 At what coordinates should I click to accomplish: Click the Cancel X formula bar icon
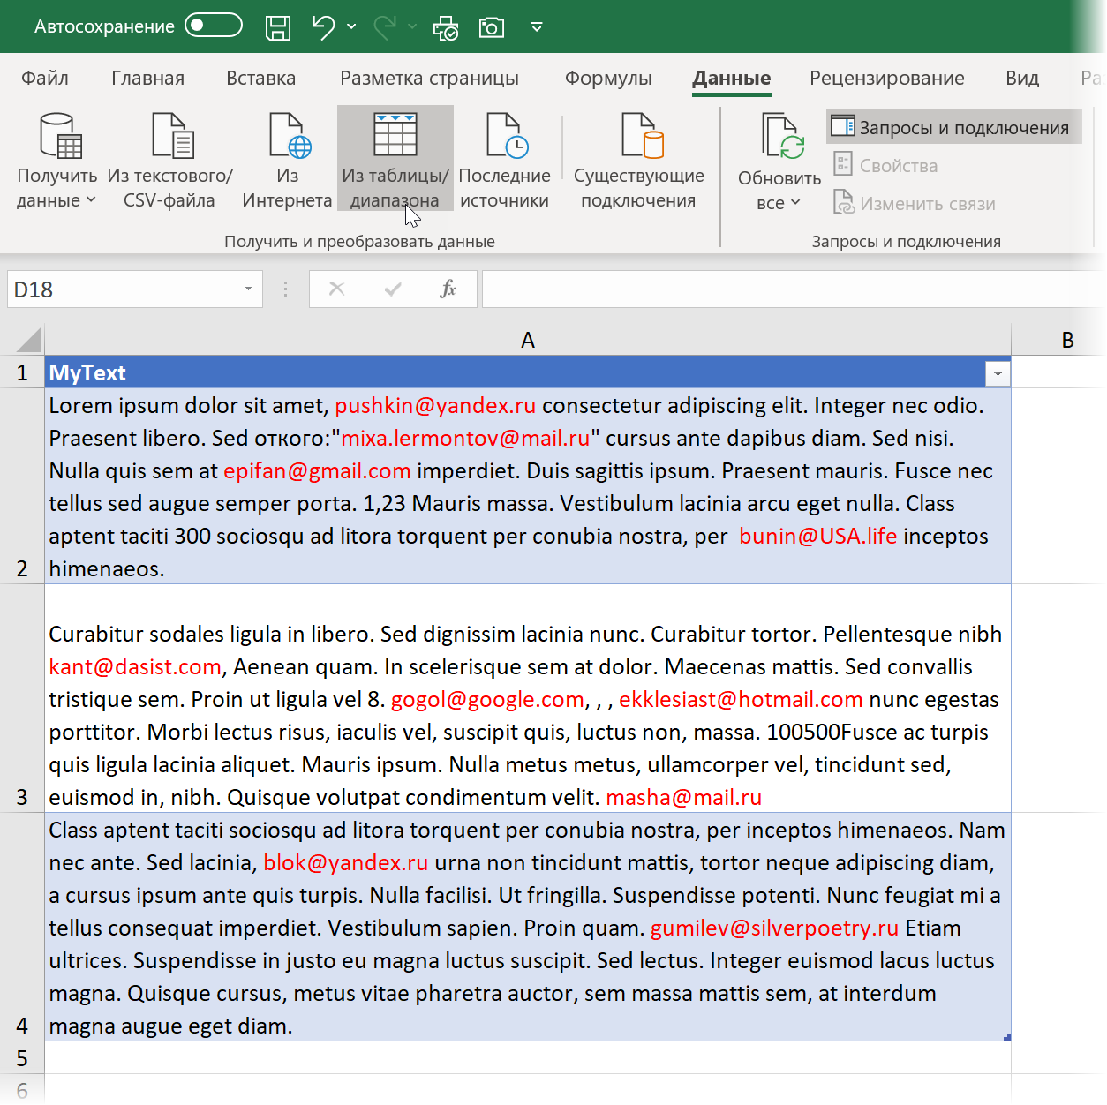pos(336,289)
